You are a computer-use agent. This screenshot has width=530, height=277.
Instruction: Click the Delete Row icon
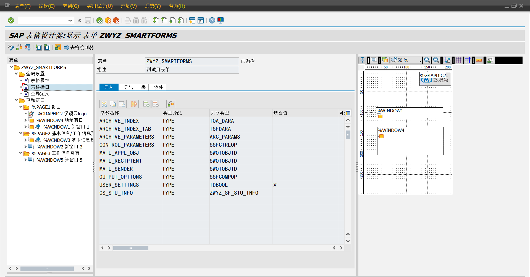tap(156, 104)
